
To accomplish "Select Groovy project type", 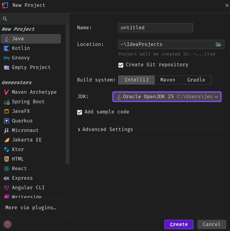I will point(31,58).
